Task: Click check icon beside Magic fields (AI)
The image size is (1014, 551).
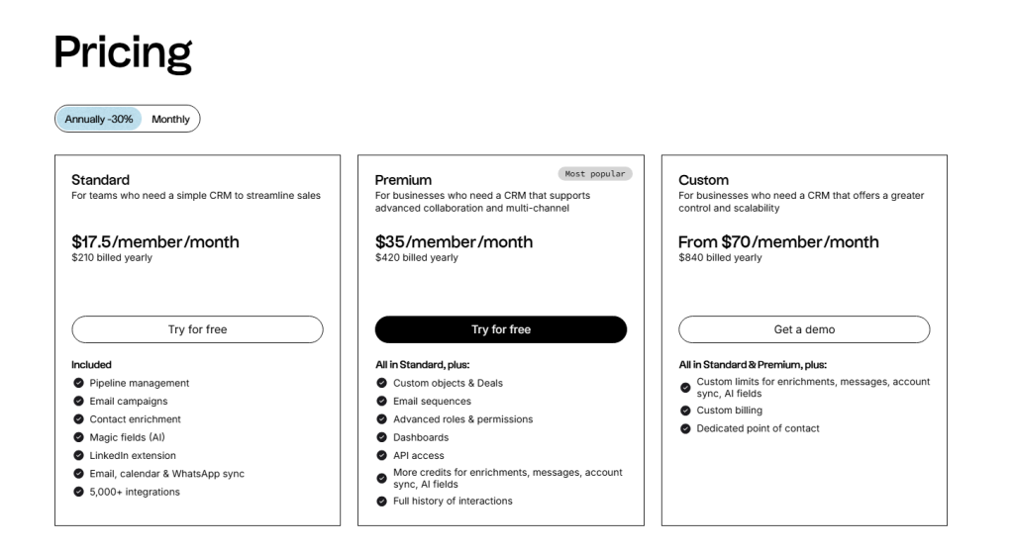Action: tap(78, 437)
